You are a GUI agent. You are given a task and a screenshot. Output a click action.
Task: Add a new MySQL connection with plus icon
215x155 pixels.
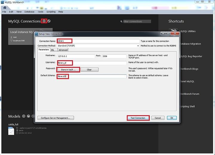[44, 21]
